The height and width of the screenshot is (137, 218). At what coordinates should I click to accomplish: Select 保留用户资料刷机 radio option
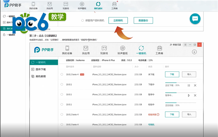coord(82,20)
